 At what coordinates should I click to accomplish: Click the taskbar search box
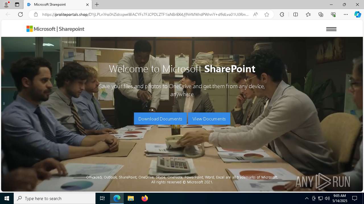click(x=55, y=198)
